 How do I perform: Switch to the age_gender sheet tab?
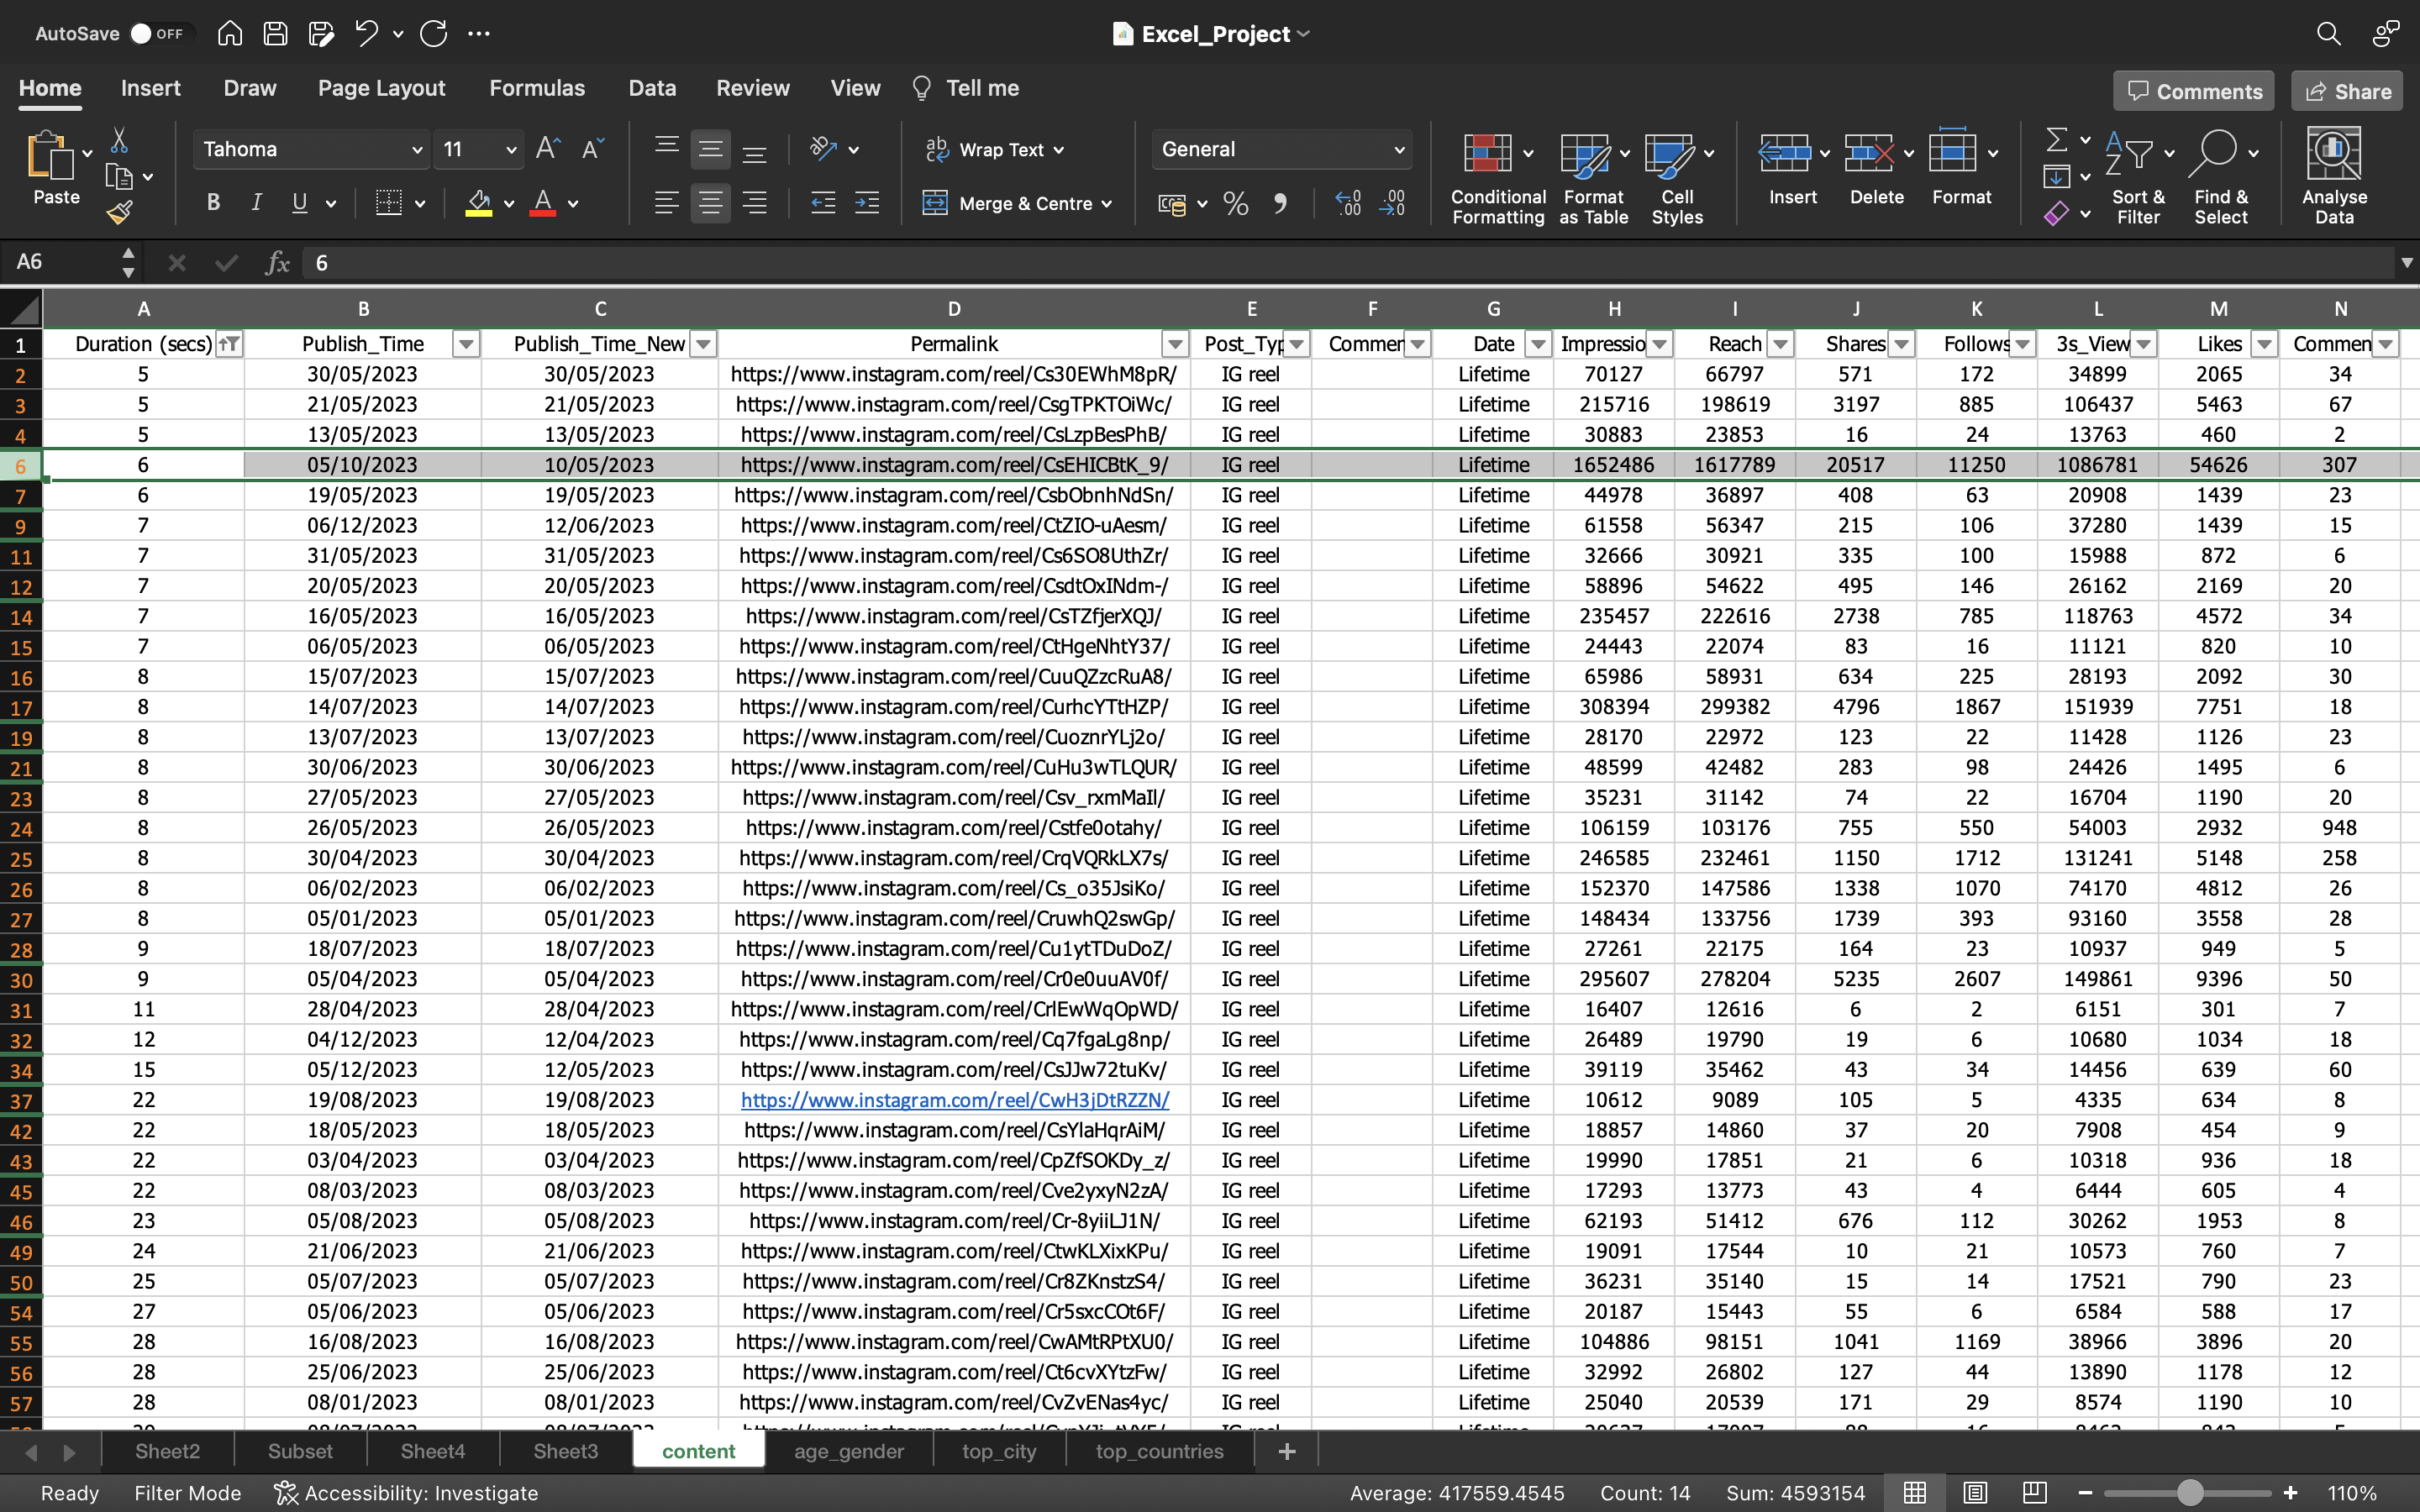click(x=849, y=1451)
